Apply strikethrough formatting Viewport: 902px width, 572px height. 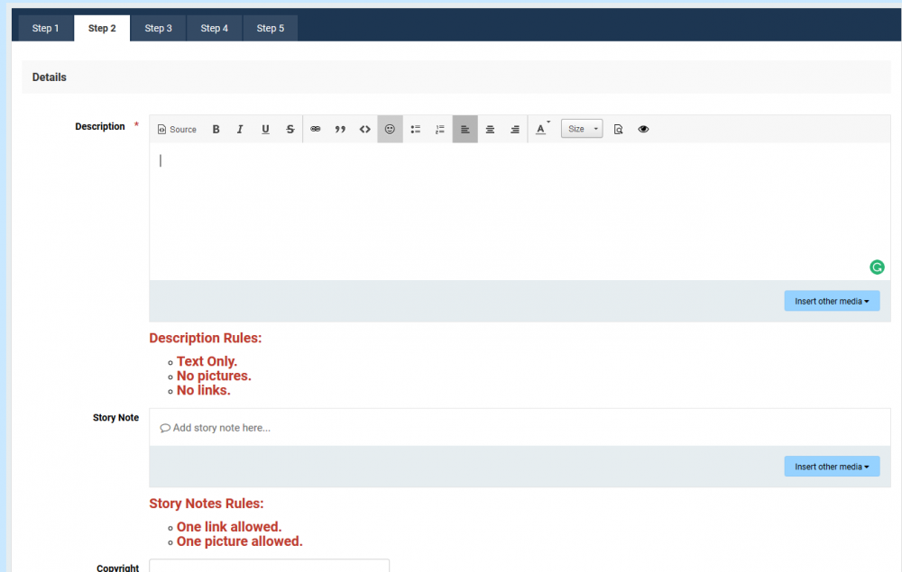[x=290, y=129]
